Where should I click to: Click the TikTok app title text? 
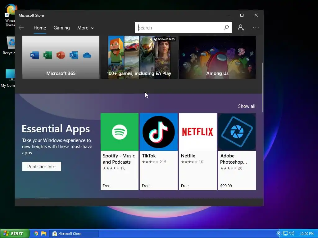pyautogui.click(x=149, y=156)
